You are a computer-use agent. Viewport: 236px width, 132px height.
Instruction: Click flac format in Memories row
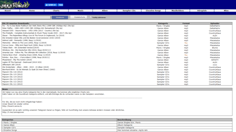[186, 43]
